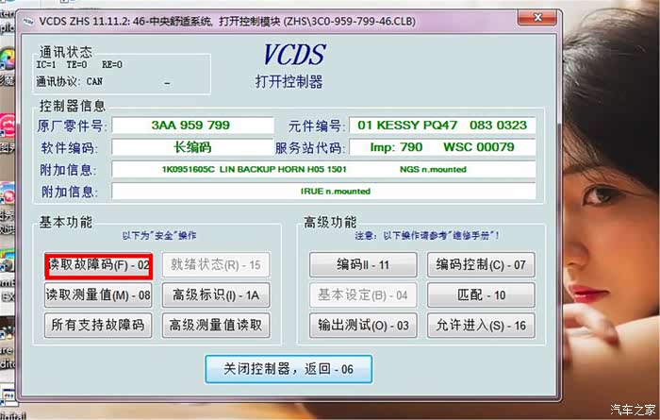The width and height of the screenshot is (660, 420).
Task: Click 关闭控制器，返回 - 06 button
Action: pyautogui.click(x=289, y=369)
